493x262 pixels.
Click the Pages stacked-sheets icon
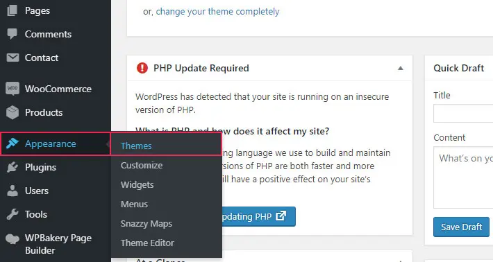click(12, 10)
